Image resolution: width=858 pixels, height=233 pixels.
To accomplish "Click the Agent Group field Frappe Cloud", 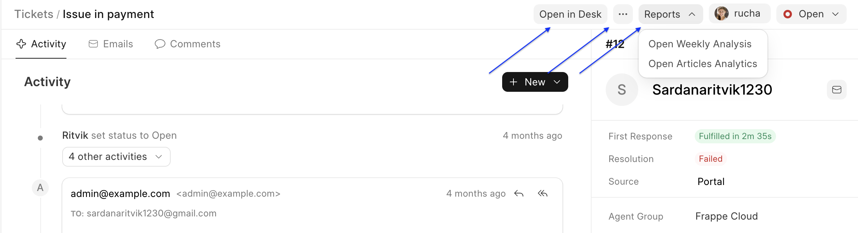I will [x=726, y=216].
